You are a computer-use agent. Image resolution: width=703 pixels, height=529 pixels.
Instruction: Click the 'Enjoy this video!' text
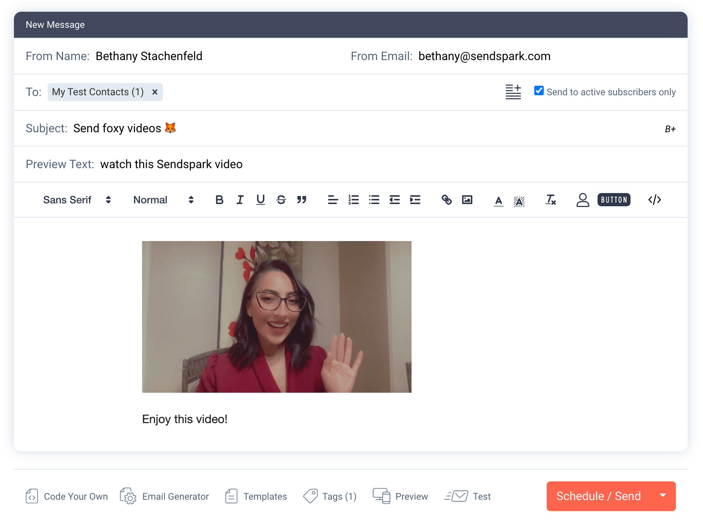click(185, 419)
